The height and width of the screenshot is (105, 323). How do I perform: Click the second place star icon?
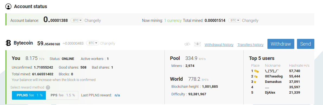coord(256,76)
